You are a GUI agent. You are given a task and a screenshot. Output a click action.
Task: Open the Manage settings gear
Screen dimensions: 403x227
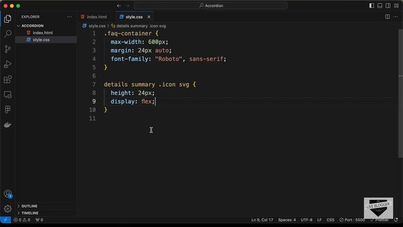coord(8,209)
